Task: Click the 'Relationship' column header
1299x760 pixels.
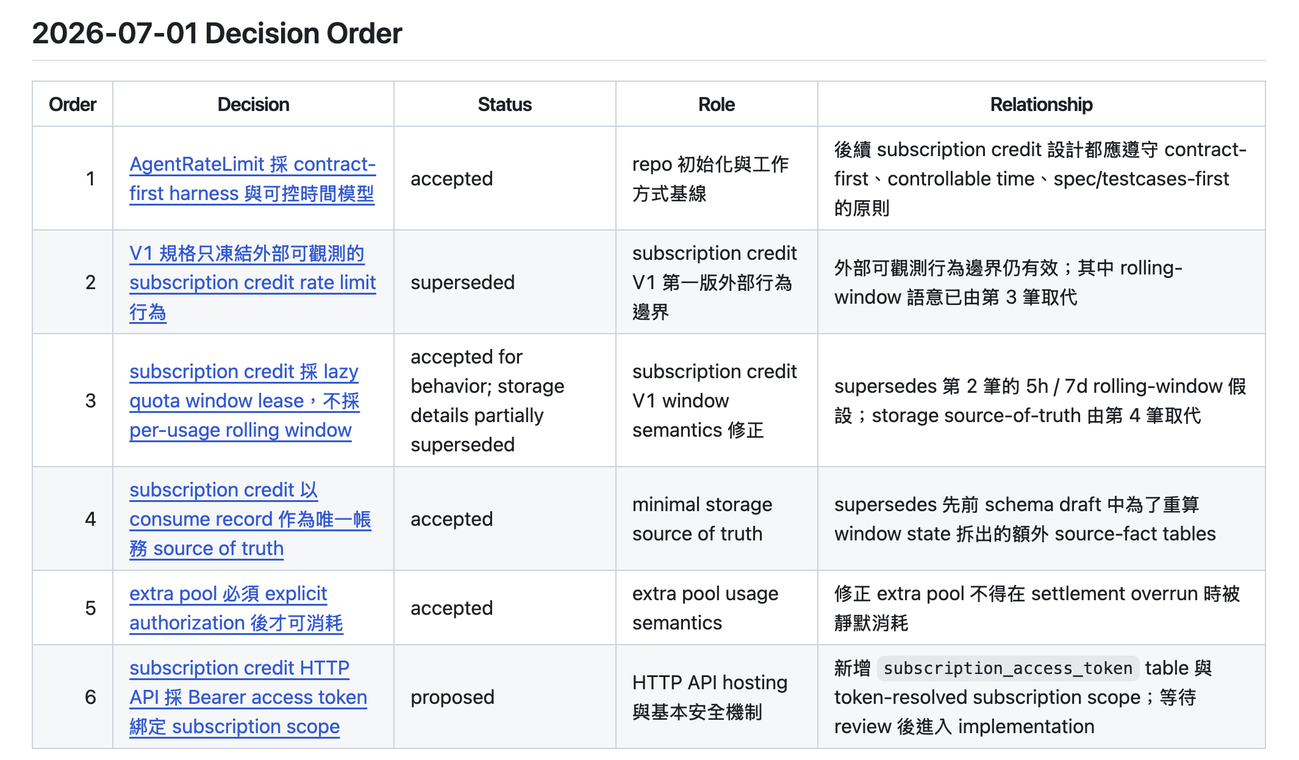Action: point(1041,104)
